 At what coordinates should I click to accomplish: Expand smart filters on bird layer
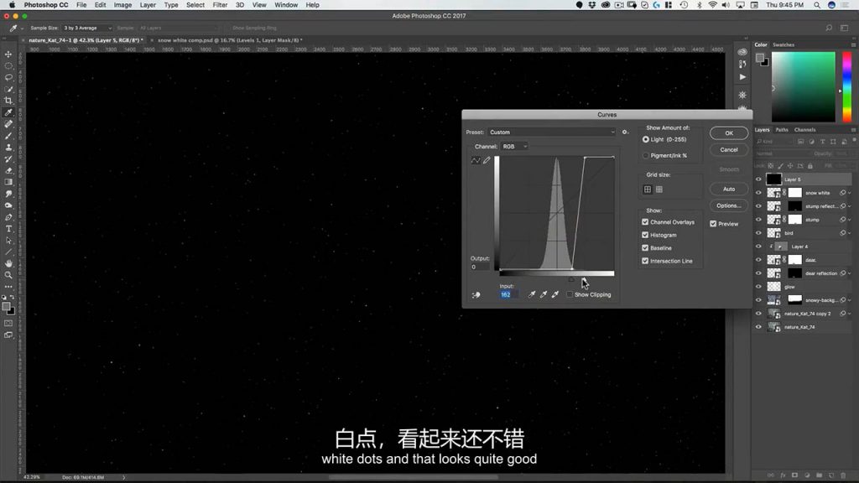coord(850,233)
